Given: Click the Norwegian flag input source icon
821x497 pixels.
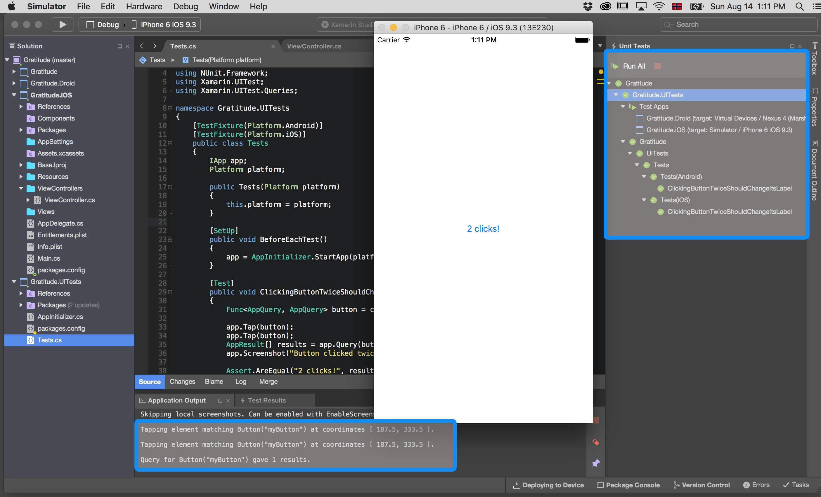Looking at the screenshot, I should coord(677,6).
